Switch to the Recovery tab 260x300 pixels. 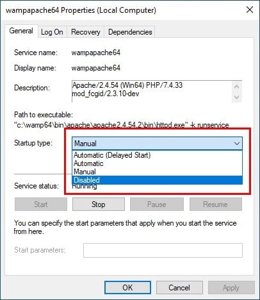(86, 32)
